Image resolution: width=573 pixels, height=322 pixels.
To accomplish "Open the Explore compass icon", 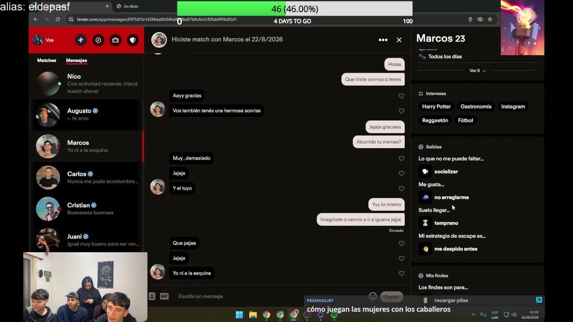I will click(x=98, y=40).
